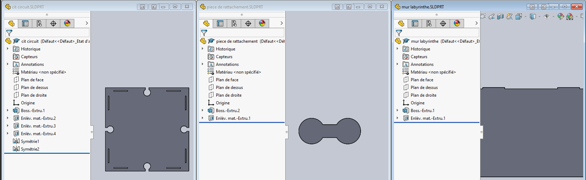Viewport: 586px width, 180px height.
Task: Click Apply Scene icon in view toolbar
Action: [x=570, y=16]
